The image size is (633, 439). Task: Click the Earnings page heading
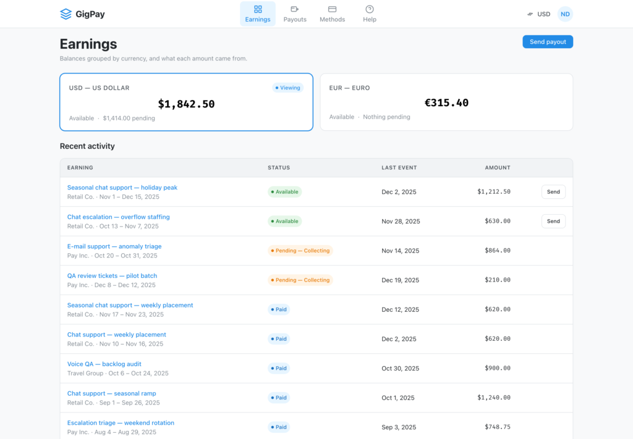(x=88, y=44)
